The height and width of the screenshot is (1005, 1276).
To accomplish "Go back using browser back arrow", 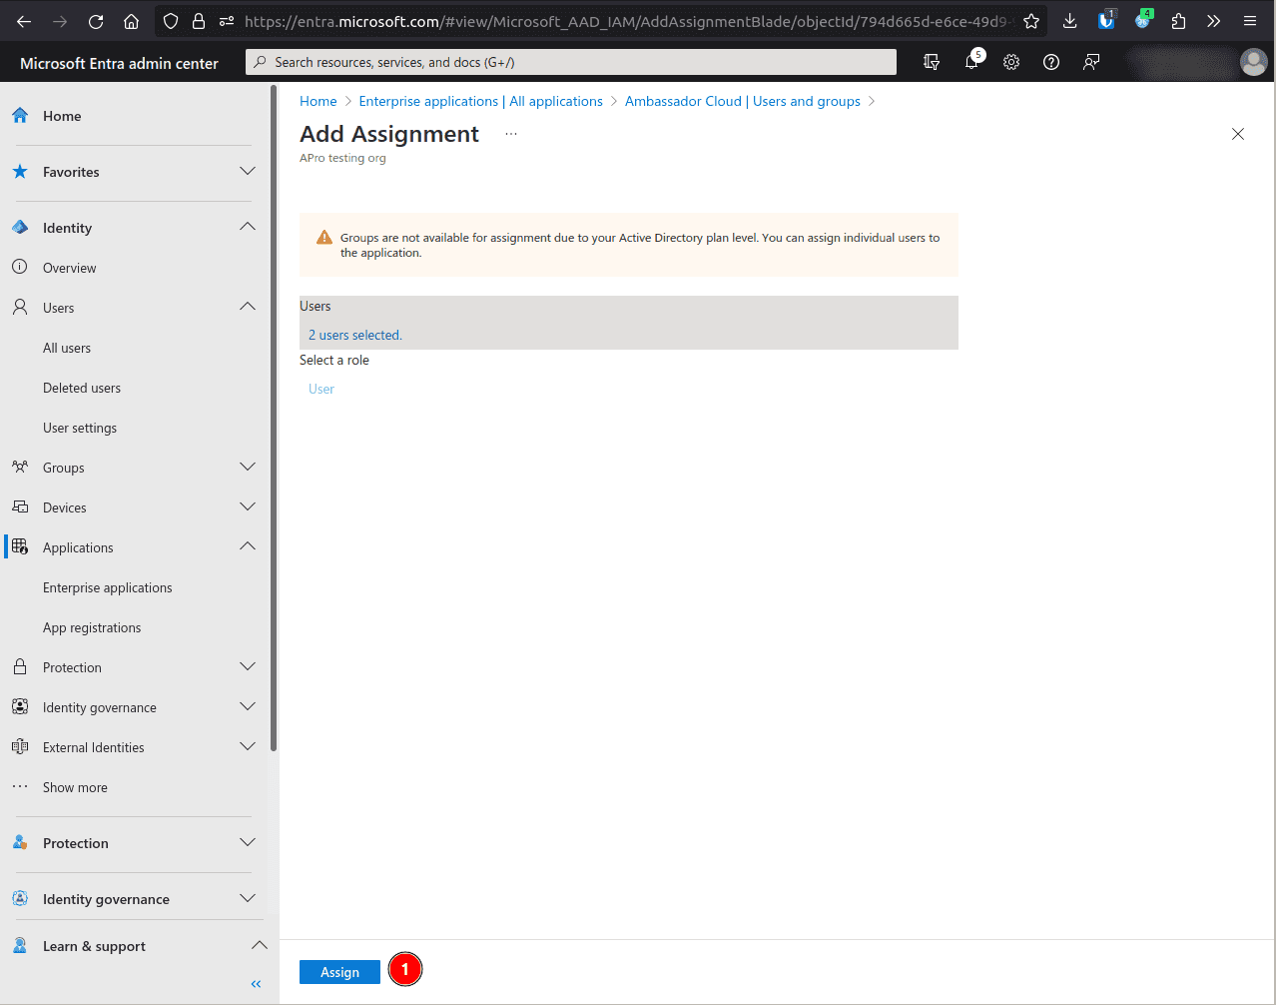I will click(x=24, y=21).
